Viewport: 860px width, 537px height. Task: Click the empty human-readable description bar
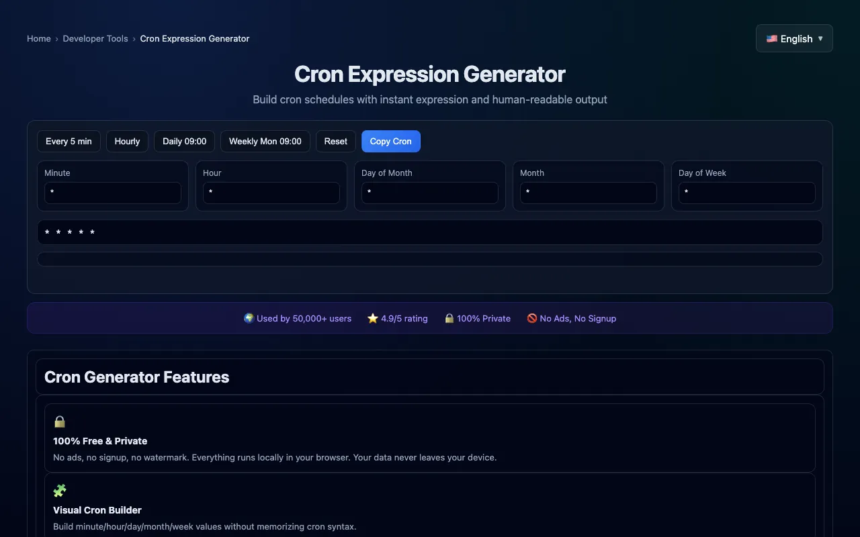tap(430, 259)
